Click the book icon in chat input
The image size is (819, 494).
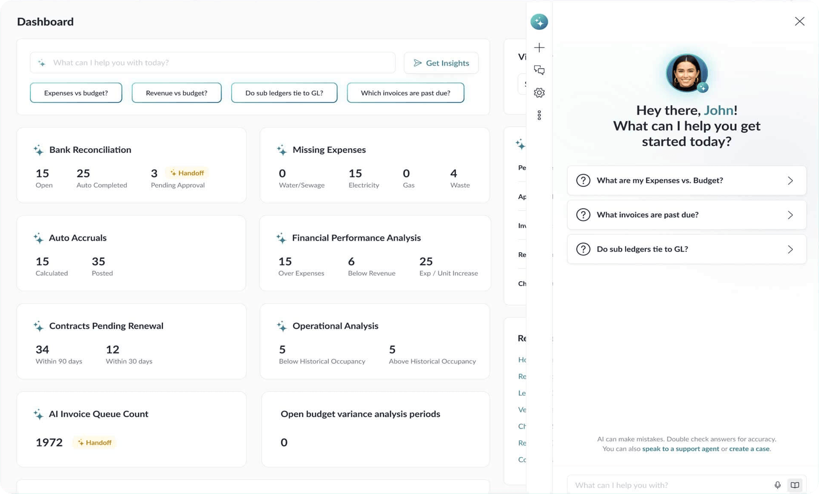[x=795, y=485]
